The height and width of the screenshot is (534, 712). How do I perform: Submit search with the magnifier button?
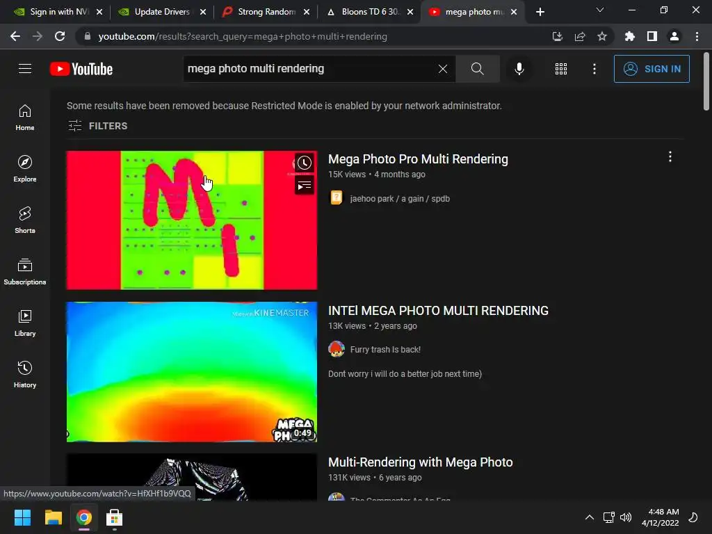pyautogui.click(x=477, y=69)
